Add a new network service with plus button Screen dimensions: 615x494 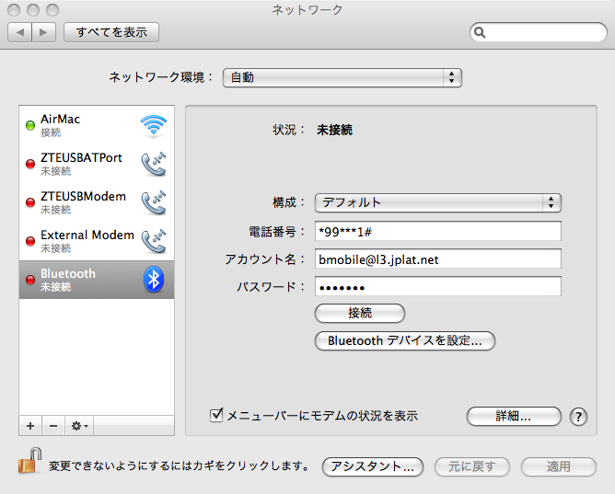(x=30, y=426)
